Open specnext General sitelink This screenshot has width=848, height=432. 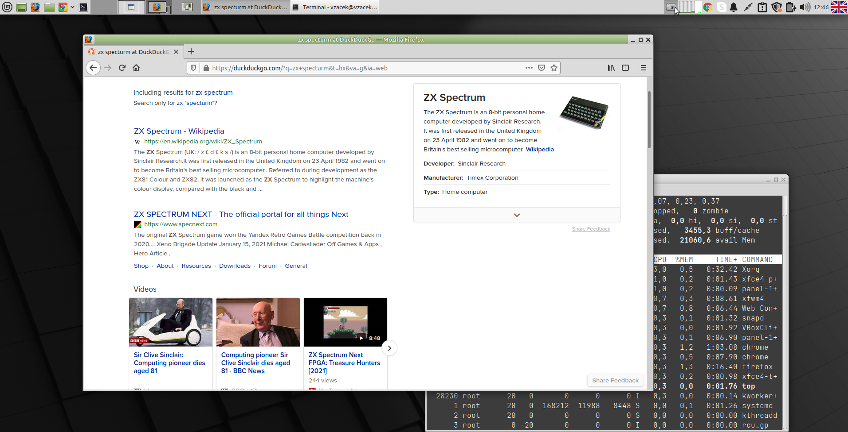pyautogui.click(x=296, y=266)
